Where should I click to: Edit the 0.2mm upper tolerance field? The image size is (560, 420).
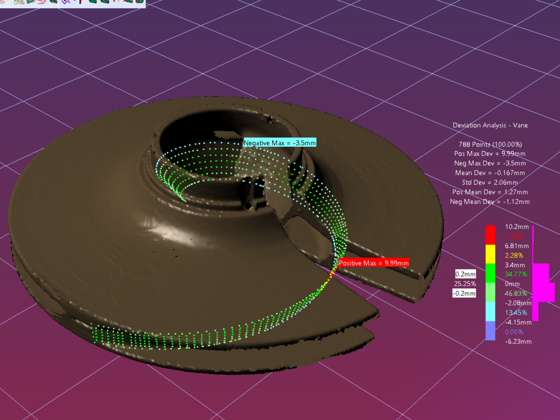click(x=465, y=274)
